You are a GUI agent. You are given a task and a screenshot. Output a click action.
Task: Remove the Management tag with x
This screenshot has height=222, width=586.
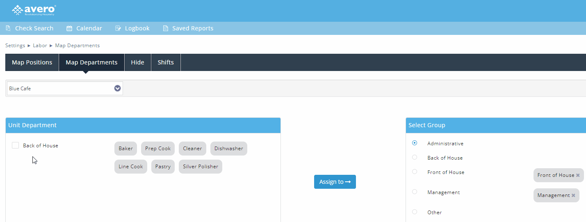(573, 195)
